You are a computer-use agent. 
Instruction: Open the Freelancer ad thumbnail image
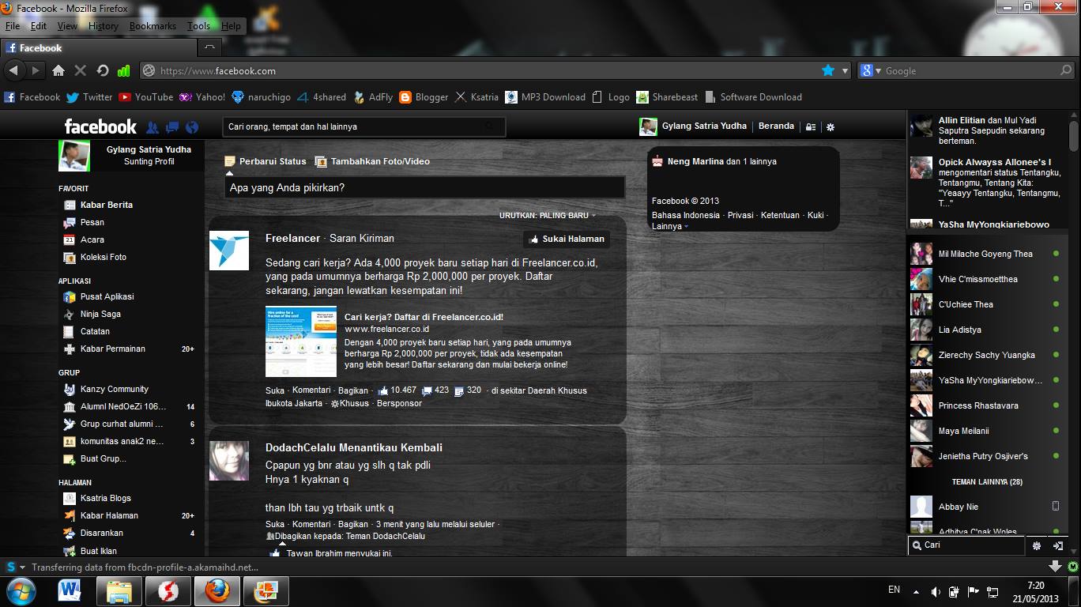click(301, 341)
